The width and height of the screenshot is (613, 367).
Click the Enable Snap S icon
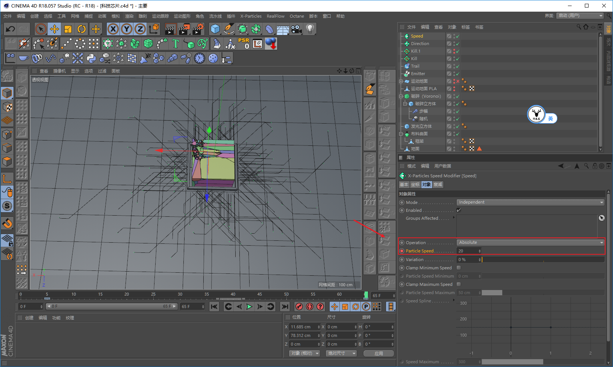click(7, 206)
